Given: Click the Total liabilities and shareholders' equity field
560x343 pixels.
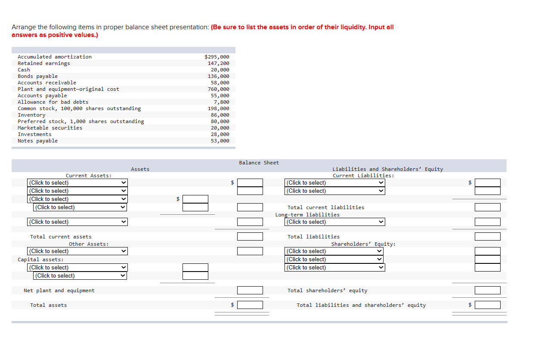Looking at the screenshot, I should coord(488,305).
